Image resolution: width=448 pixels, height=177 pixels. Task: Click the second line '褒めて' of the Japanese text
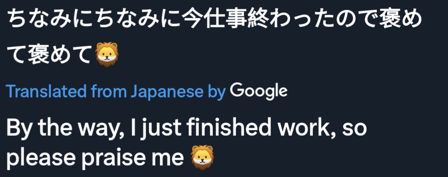pos(50,55)
